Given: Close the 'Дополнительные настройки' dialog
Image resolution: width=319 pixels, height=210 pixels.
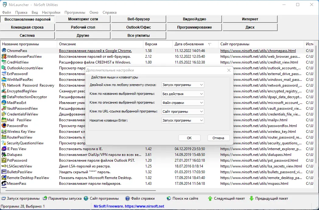Looking at the screenshot, I should coord(229,70).
